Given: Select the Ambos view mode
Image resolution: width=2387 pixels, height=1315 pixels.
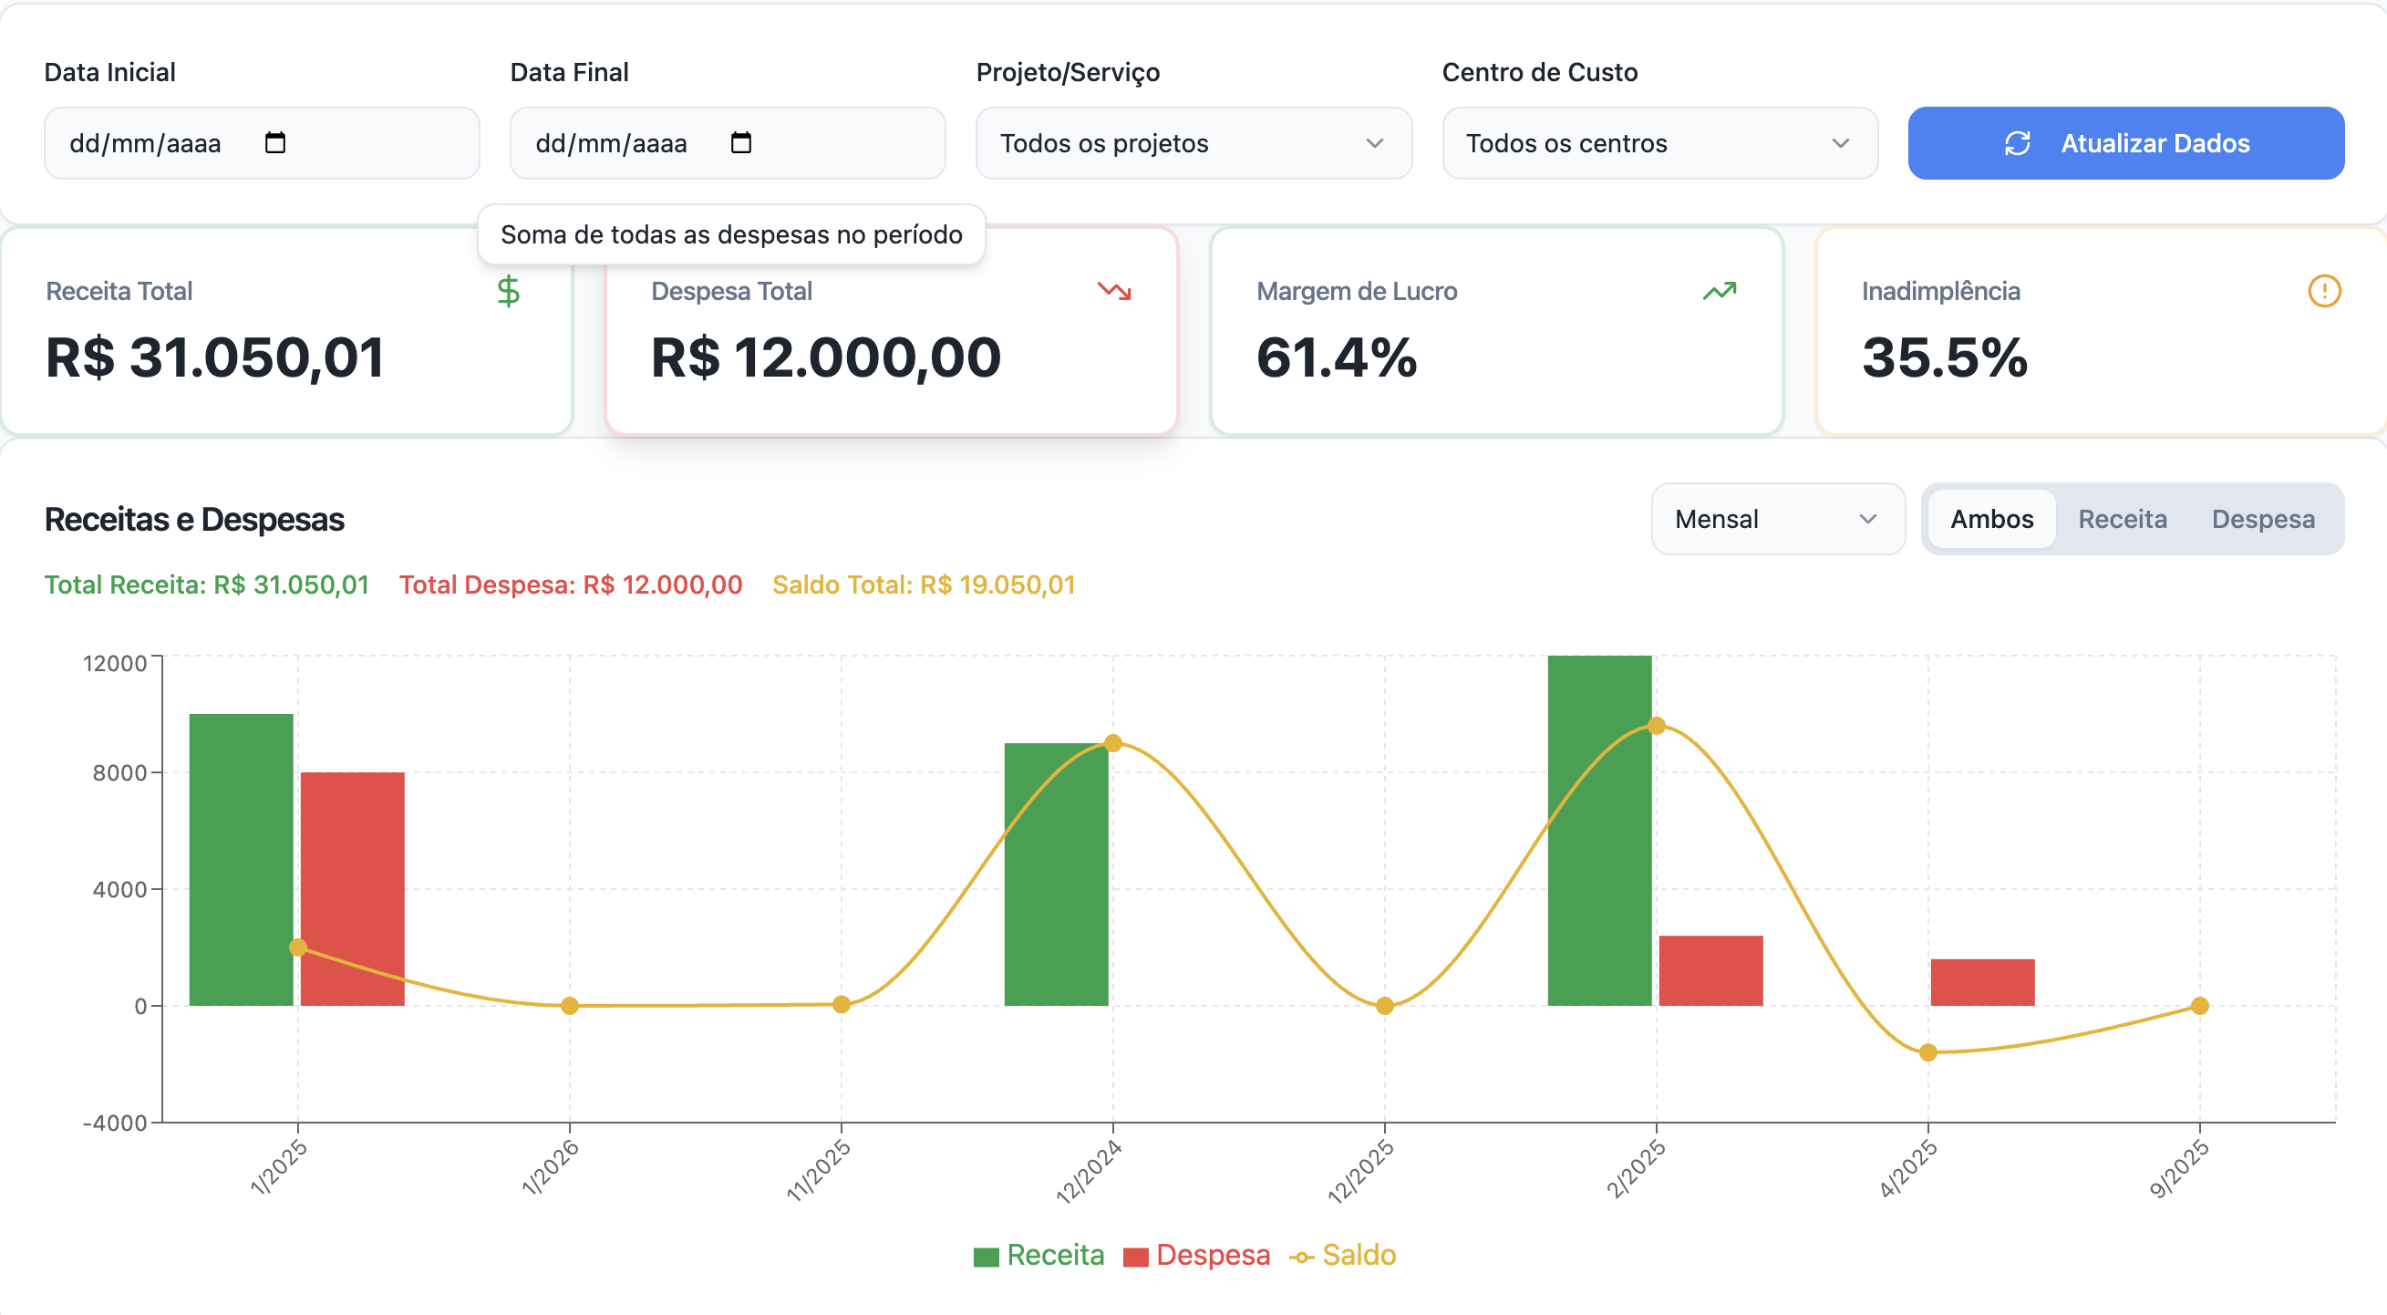Looking at the screenshot, I should click(x=1990, y=519).
